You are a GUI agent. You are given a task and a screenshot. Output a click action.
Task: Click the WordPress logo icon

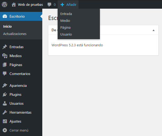(4, 4)
